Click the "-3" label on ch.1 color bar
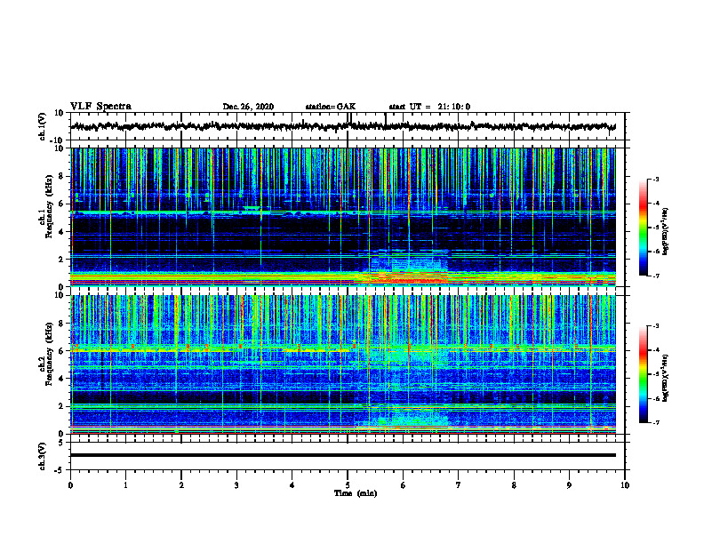 (655, 179)
